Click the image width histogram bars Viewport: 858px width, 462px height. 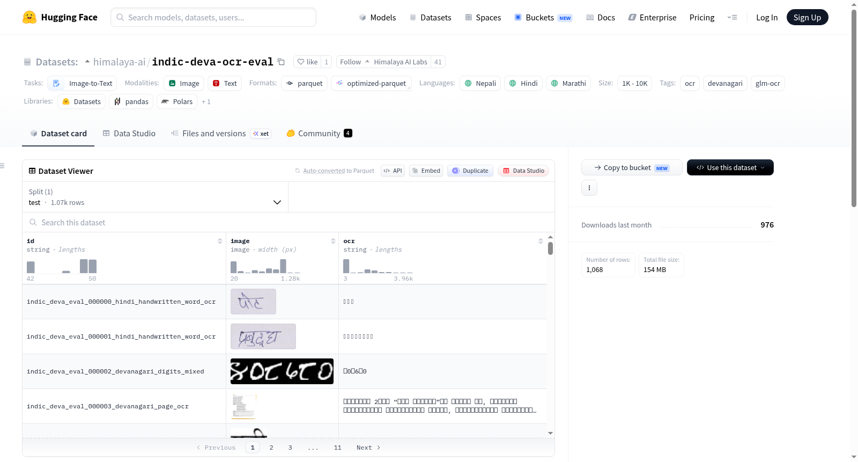coord(265,266)
